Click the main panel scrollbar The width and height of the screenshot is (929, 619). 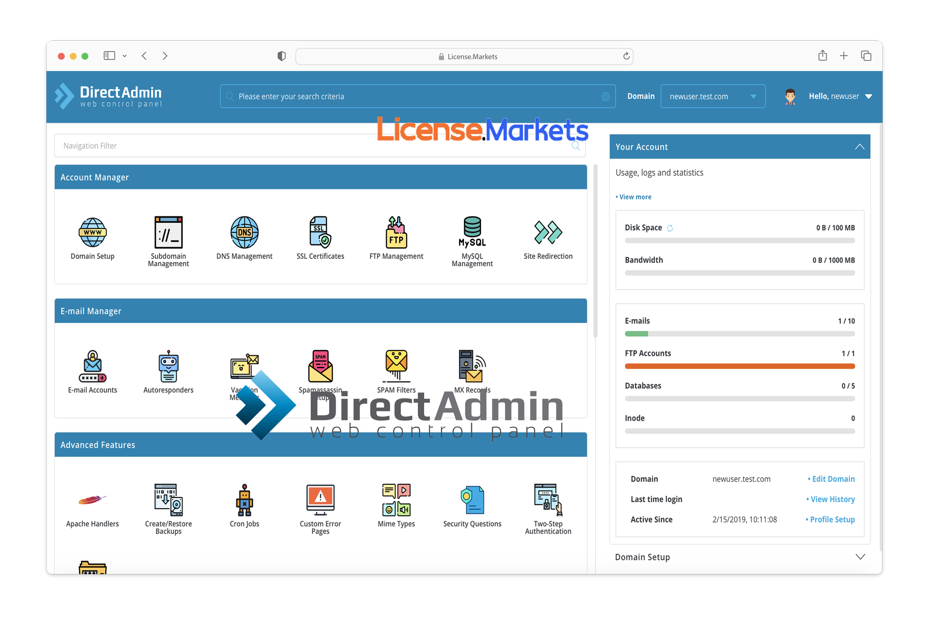click(595, 251)
